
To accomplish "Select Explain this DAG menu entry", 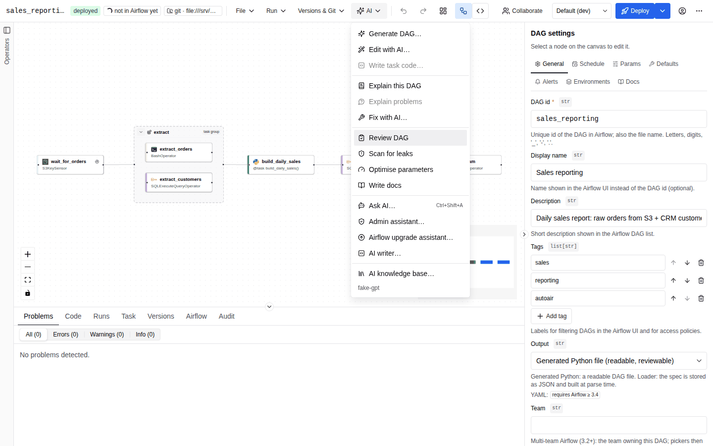I will [410, 86].
